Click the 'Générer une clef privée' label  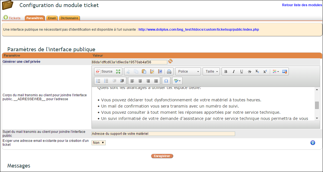[21, 62]
